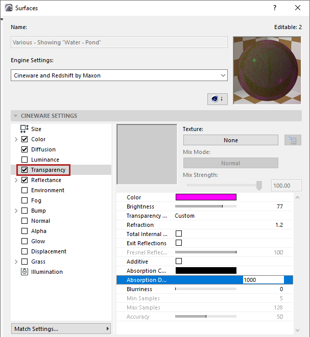Pick the black Absorption Color swatch
This screenshot has width=310, height=337.
click(x=206, y=270)
